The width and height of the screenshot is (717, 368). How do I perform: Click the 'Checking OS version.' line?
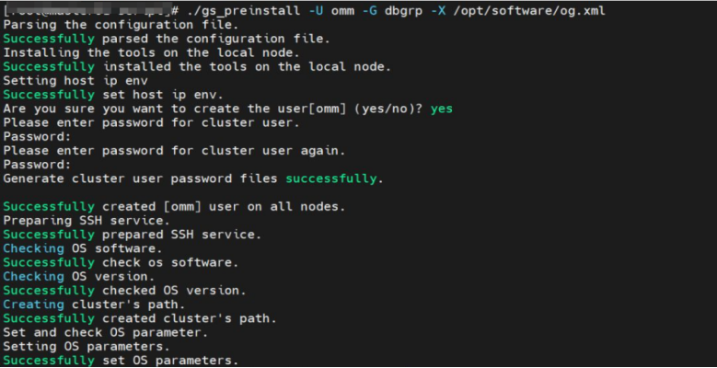click(x=79, y=277)
